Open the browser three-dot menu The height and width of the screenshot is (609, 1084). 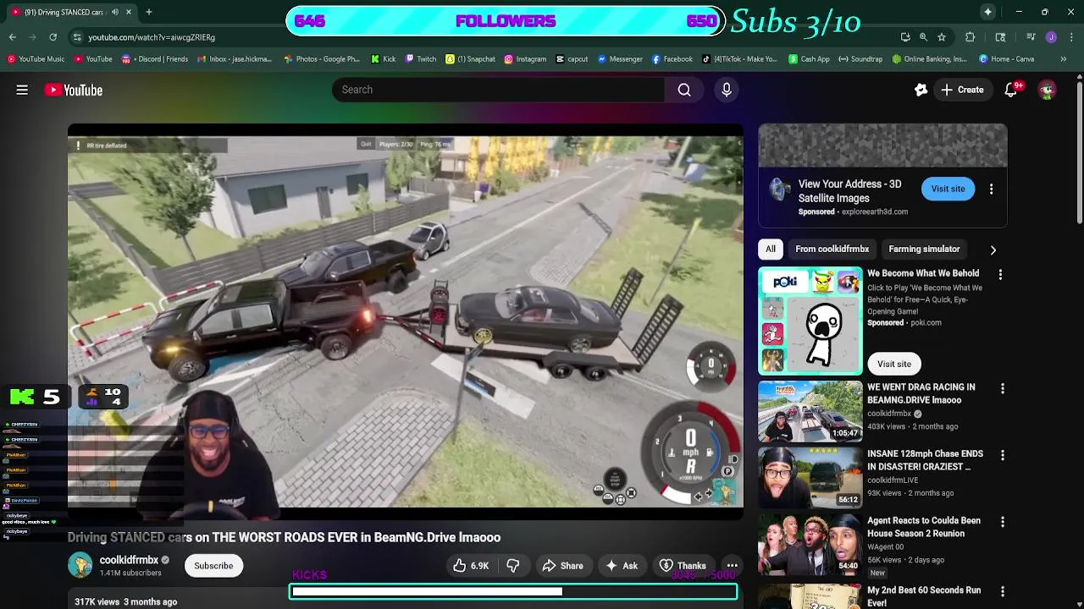[x=1070, y=37]
